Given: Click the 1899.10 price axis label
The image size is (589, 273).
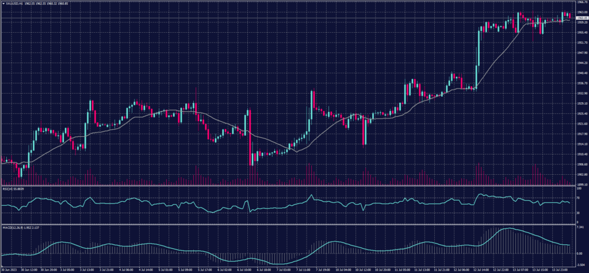Looking at the screenshot, I should [580, 184].
